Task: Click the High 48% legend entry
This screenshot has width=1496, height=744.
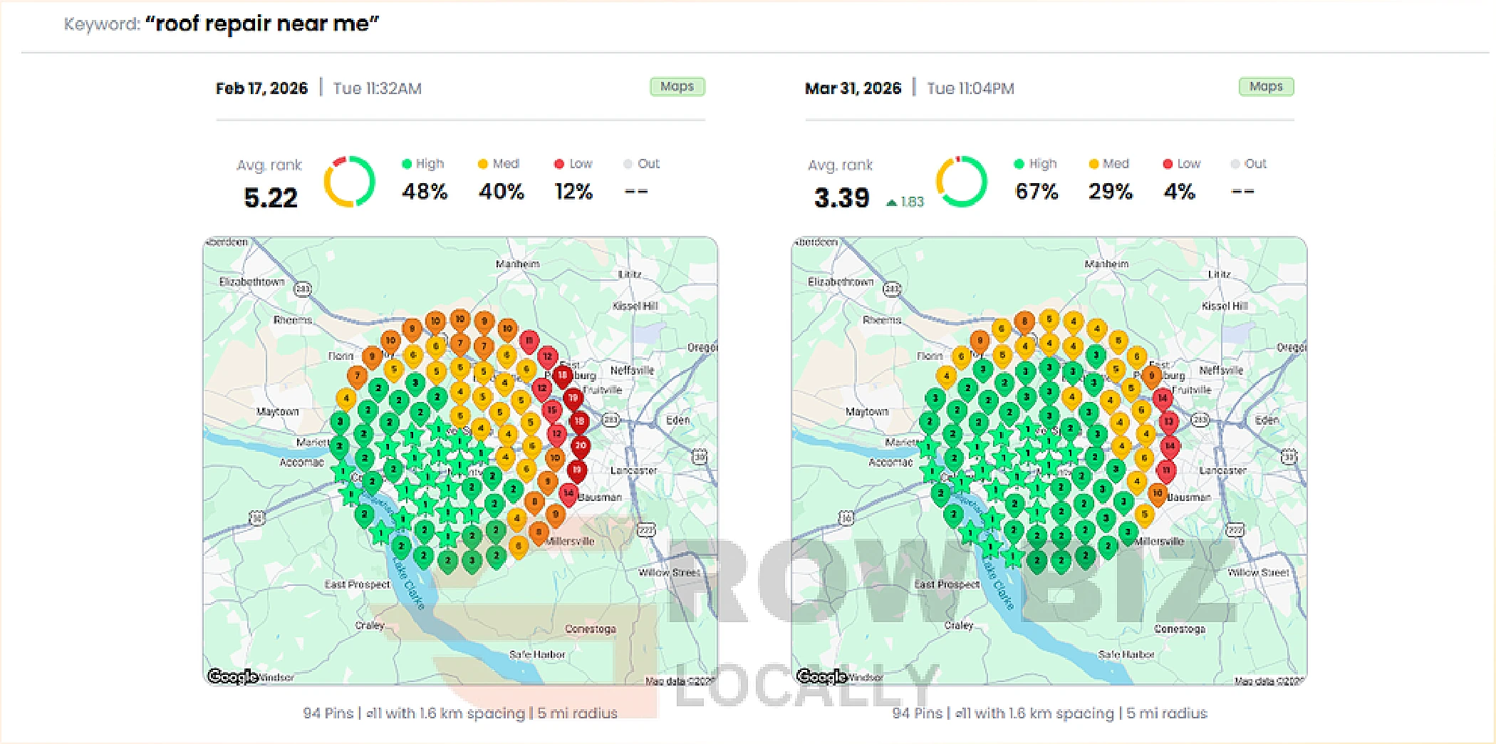Action: 424,179
